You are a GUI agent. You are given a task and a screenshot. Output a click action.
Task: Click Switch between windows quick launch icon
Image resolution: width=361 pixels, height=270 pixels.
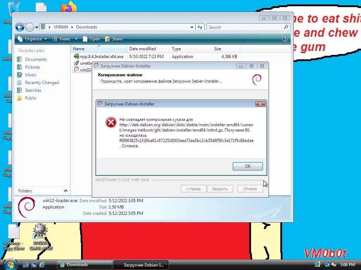pyautogui.click(x=33, y=265)
